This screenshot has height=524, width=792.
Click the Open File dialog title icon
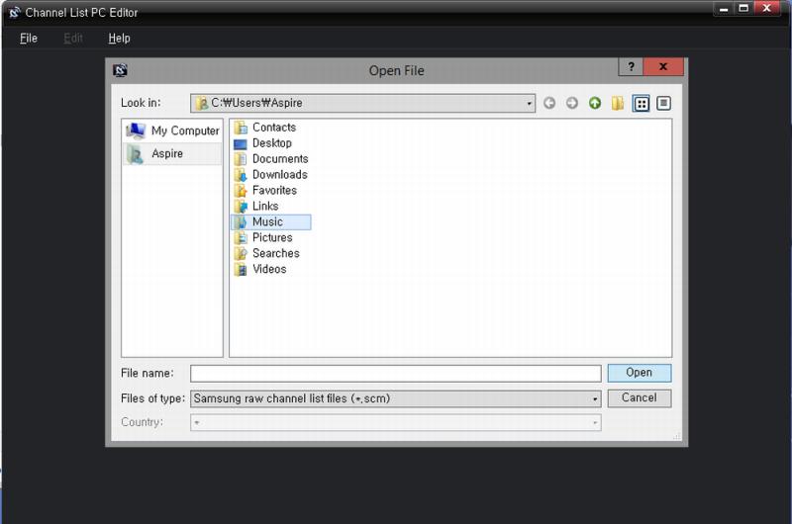click(120, 70)
